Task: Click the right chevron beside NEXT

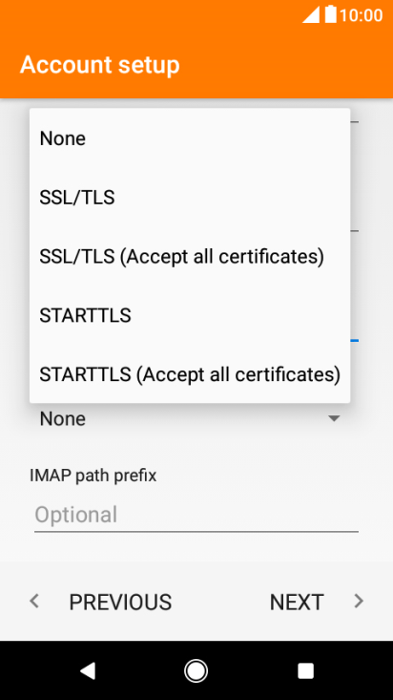Action: [359, 602]
